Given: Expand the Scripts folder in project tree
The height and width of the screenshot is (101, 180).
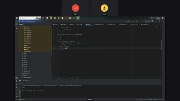Looking at the screenshot, I should pos(23,27).
